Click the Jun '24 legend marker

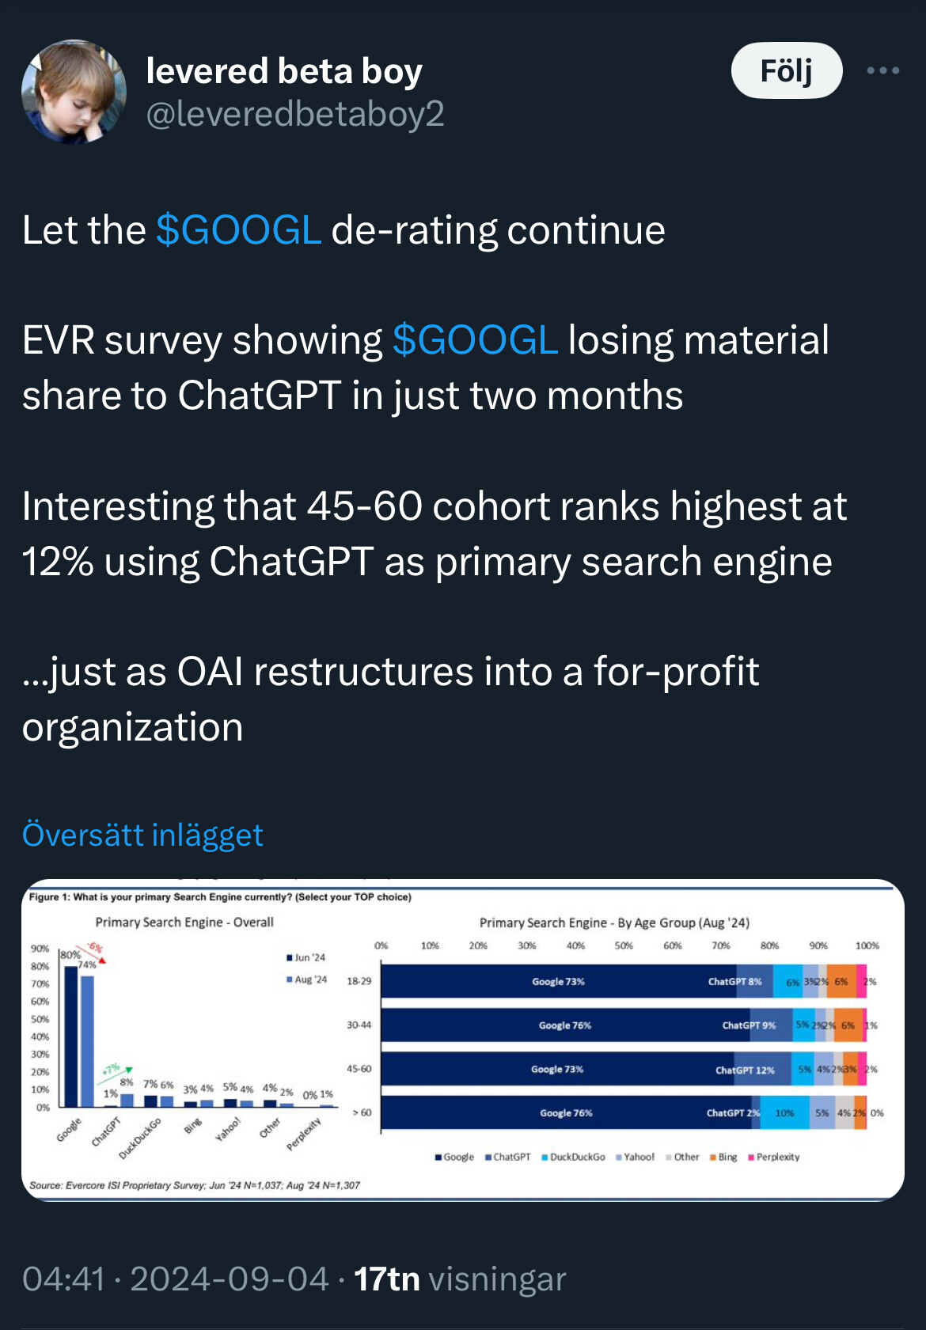pos(290,958)
